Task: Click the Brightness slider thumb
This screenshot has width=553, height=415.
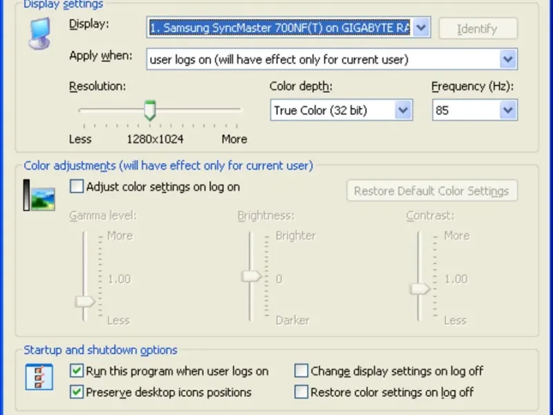Action: 251,276
